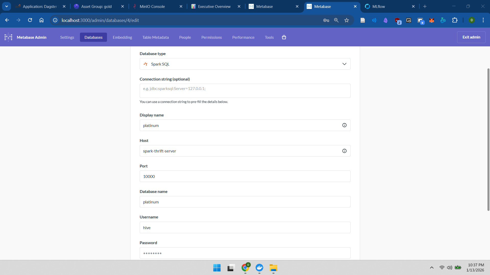Screen dimensions: 490x275
Task: Click the zoom magnifier icon in the address bar
Action: (x=336, y=20)
